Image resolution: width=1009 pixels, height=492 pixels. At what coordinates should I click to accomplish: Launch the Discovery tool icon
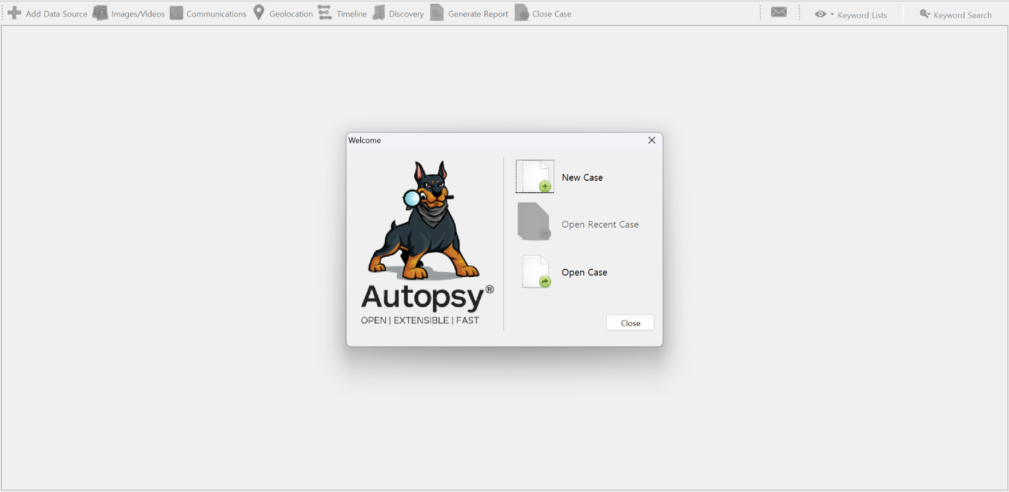[x=379, y=13]
